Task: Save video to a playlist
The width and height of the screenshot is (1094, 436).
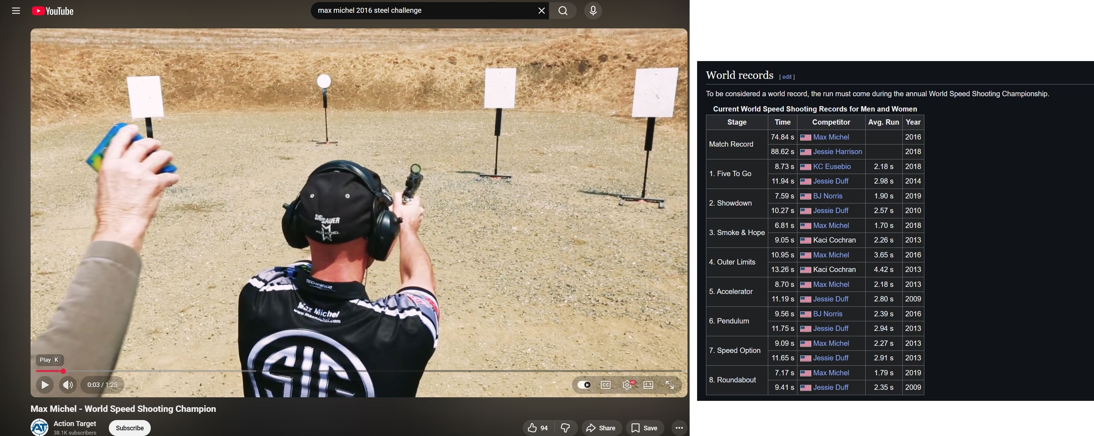Action: [644, 428]
